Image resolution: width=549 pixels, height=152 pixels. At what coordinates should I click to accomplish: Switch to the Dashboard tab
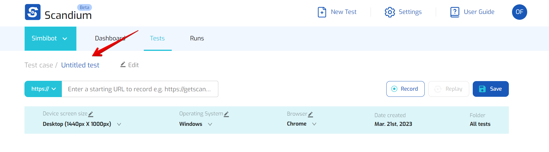110,38
